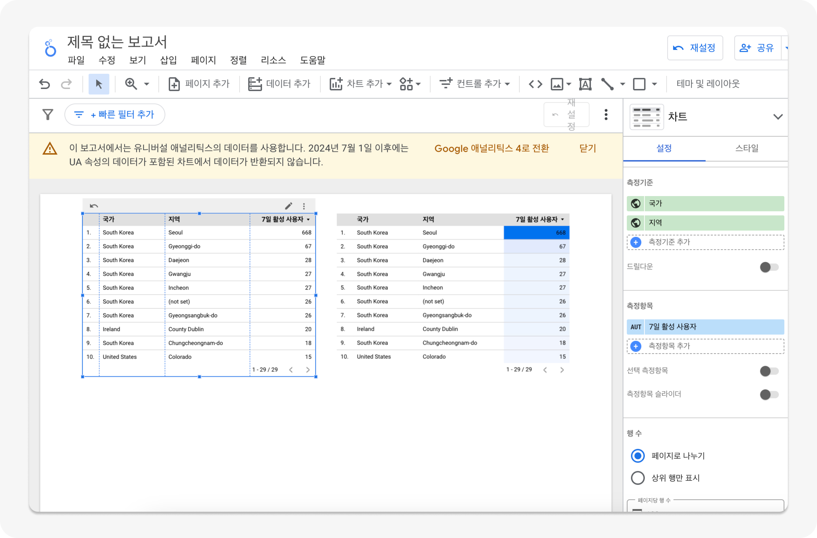Click the top 재설정 button

[695, 48]
